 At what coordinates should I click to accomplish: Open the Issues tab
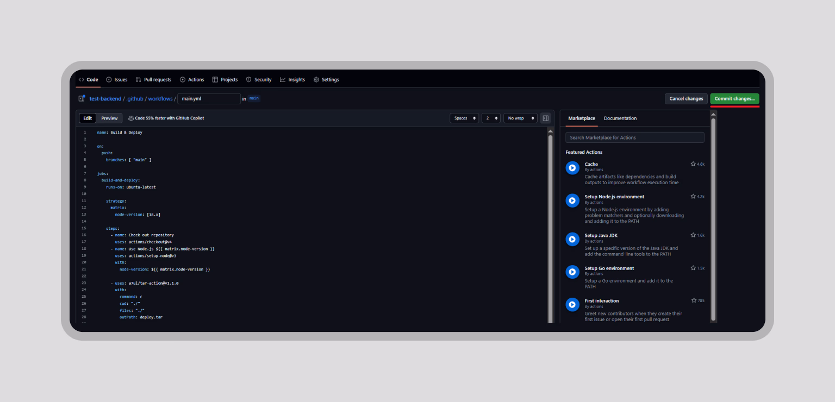pyautogui.click(x=117, y=79)
